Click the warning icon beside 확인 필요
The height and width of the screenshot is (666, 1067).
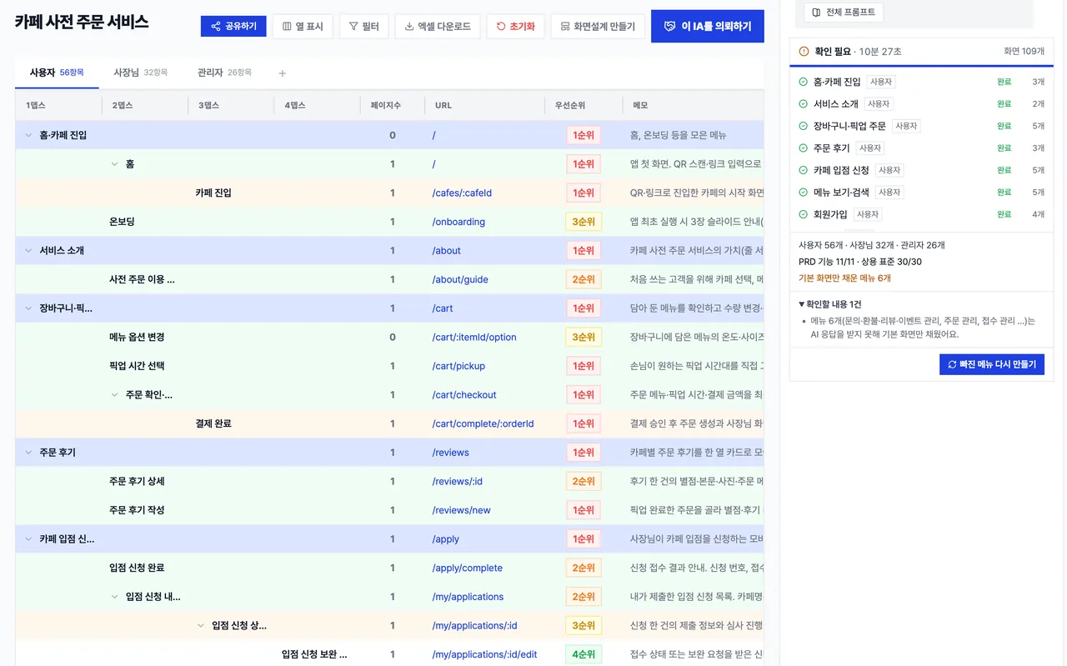coord(804,52)
